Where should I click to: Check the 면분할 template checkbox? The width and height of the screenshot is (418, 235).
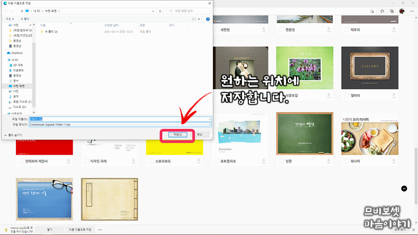pyautogui.click(x=282, y=30)
